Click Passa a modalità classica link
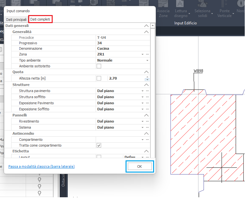 (41, 166)
